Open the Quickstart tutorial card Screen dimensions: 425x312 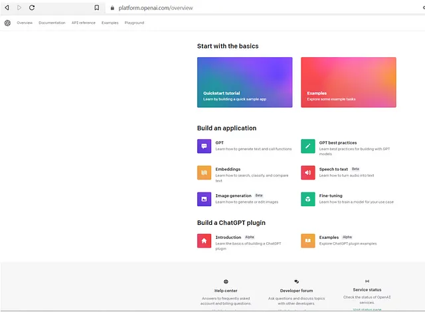tap(245, 82)
